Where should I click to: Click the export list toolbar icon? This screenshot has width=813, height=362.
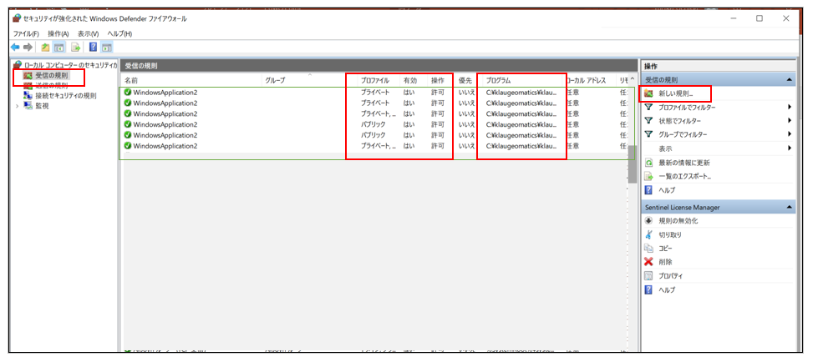(x=76, y=48)
